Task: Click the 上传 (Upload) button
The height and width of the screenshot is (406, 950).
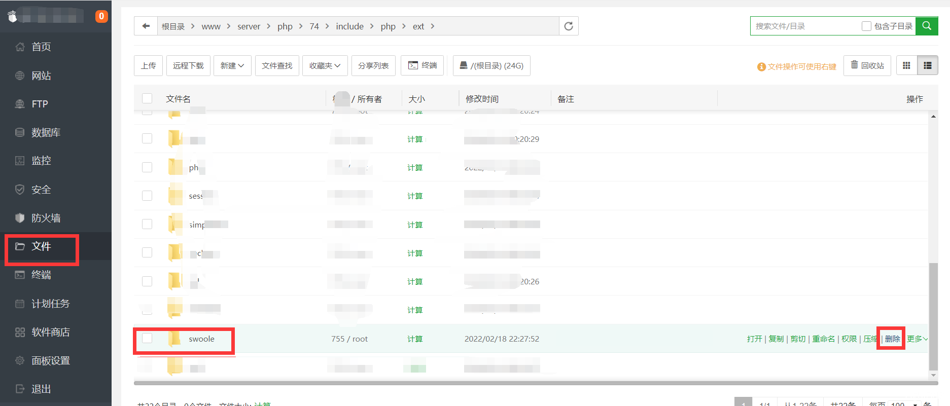Action: pyautogui.click(x=149, y=65)
